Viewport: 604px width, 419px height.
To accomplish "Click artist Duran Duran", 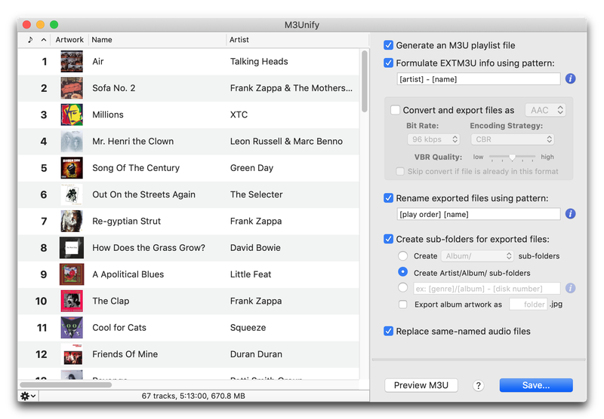I will coord(256,354).
